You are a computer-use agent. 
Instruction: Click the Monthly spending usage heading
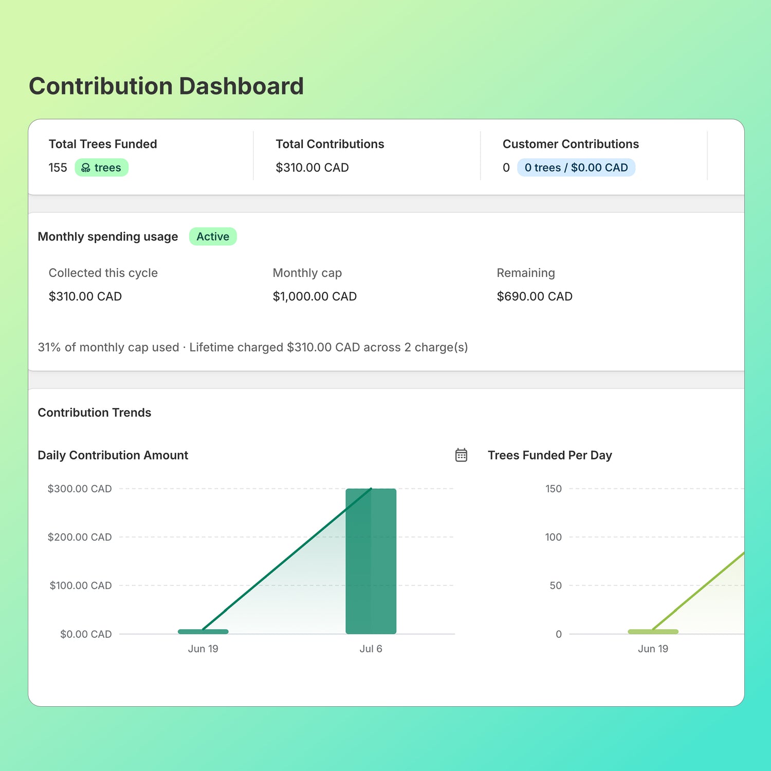(108, 236)
